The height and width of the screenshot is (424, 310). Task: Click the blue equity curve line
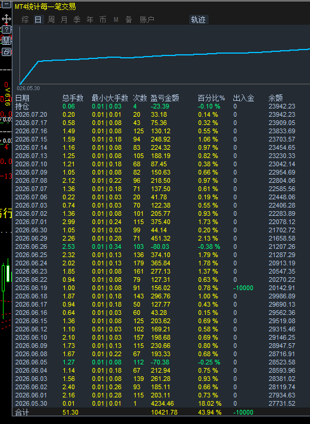[x=165, y=55]
